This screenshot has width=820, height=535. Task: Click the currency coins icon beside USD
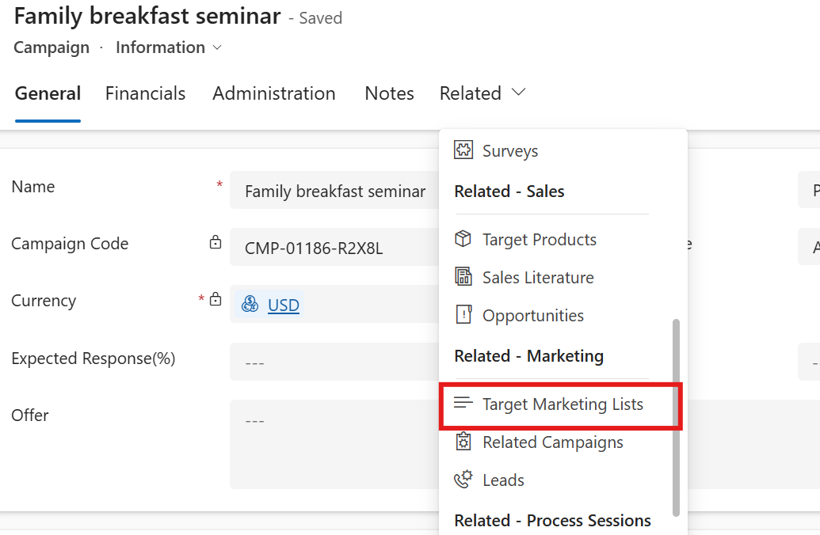250,304
